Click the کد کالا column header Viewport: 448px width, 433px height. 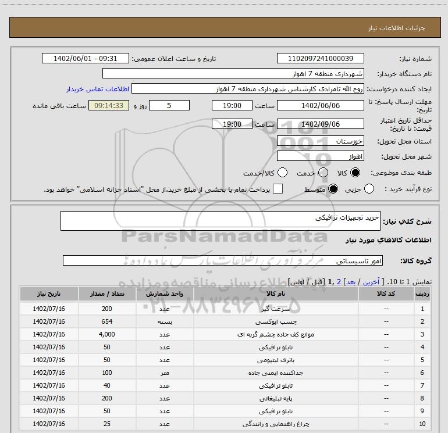(386, 294)
